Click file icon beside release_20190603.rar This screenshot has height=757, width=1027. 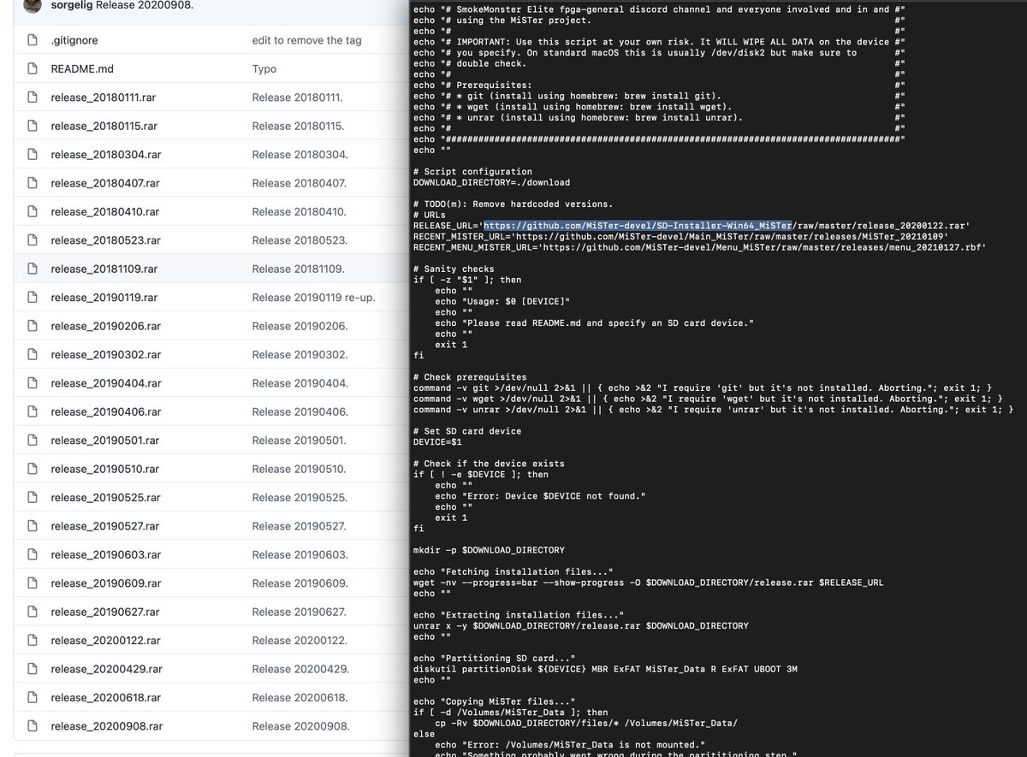pos(32,554)
